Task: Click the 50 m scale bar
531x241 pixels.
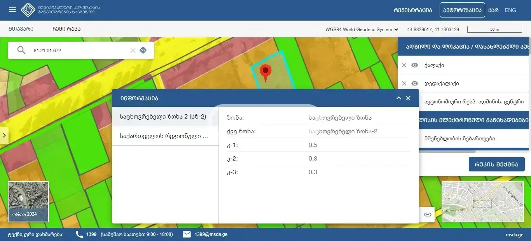Action: pos(494,30)
